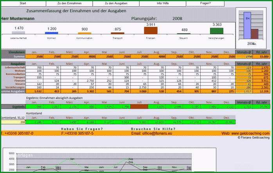Screen dimensions: 273x173
Task: Select the 'Brauchen Sie Hilfe?' text
Action: pyautogui.click(x=153, y=129)
